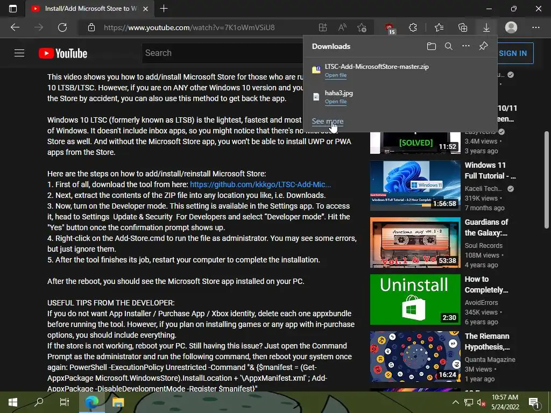Click the page vertical scrollbar
551x413 pixels.
click(547, 180)
